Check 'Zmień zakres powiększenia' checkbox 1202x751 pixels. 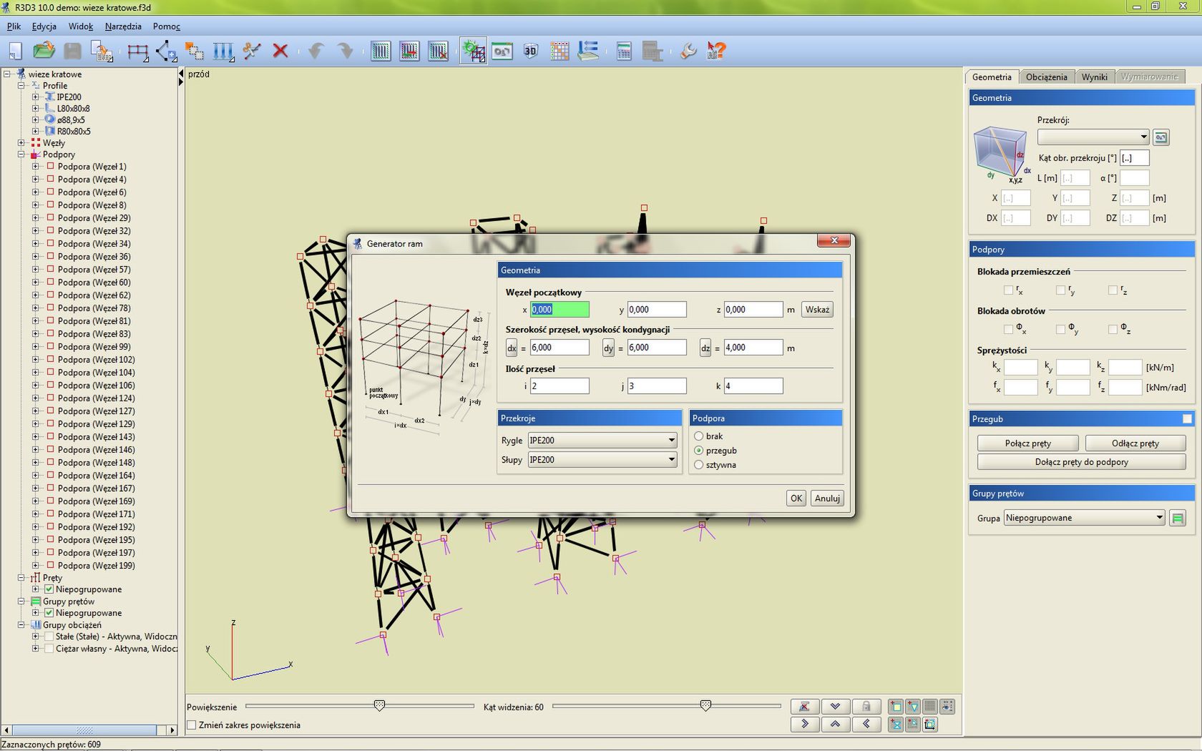pos(192,725)
